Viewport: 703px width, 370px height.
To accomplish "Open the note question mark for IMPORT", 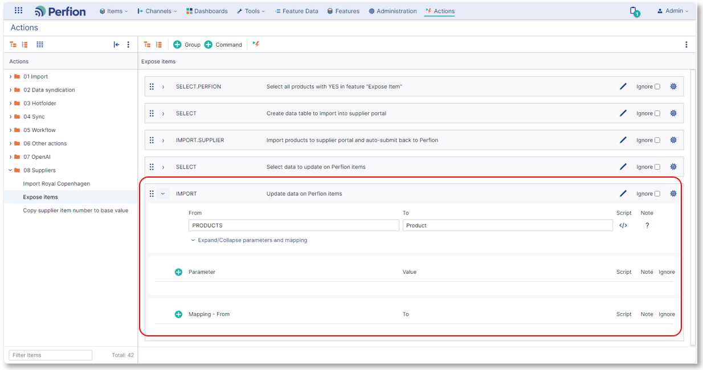I will (x=647, y=225).
